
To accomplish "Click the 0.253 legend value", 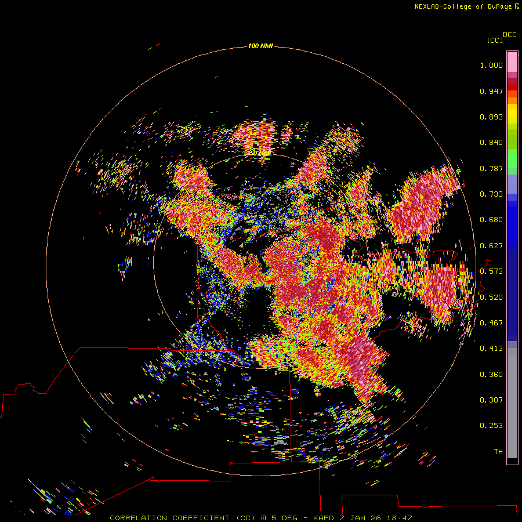I will (x=491, y=426).
